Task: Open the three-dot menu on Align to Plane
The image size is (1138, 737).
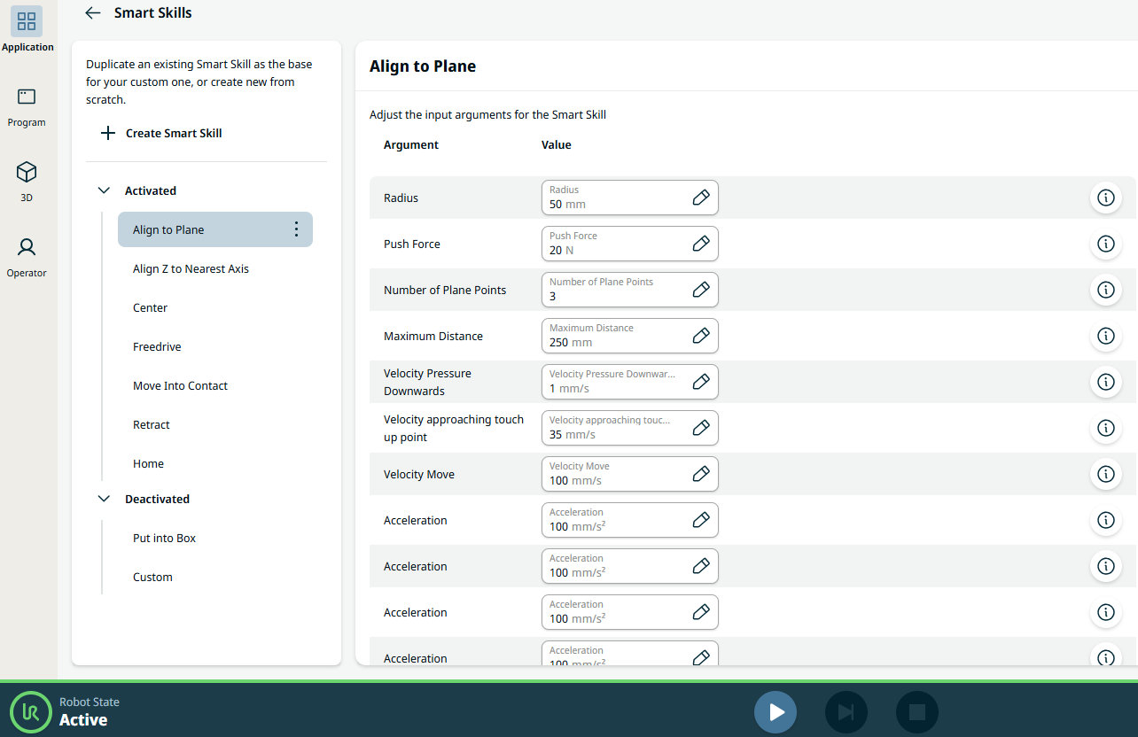Action: 296,229
